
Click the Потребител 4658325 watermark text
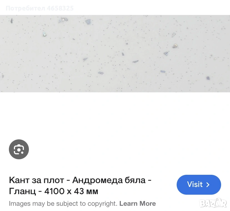[x=40, y=8]
